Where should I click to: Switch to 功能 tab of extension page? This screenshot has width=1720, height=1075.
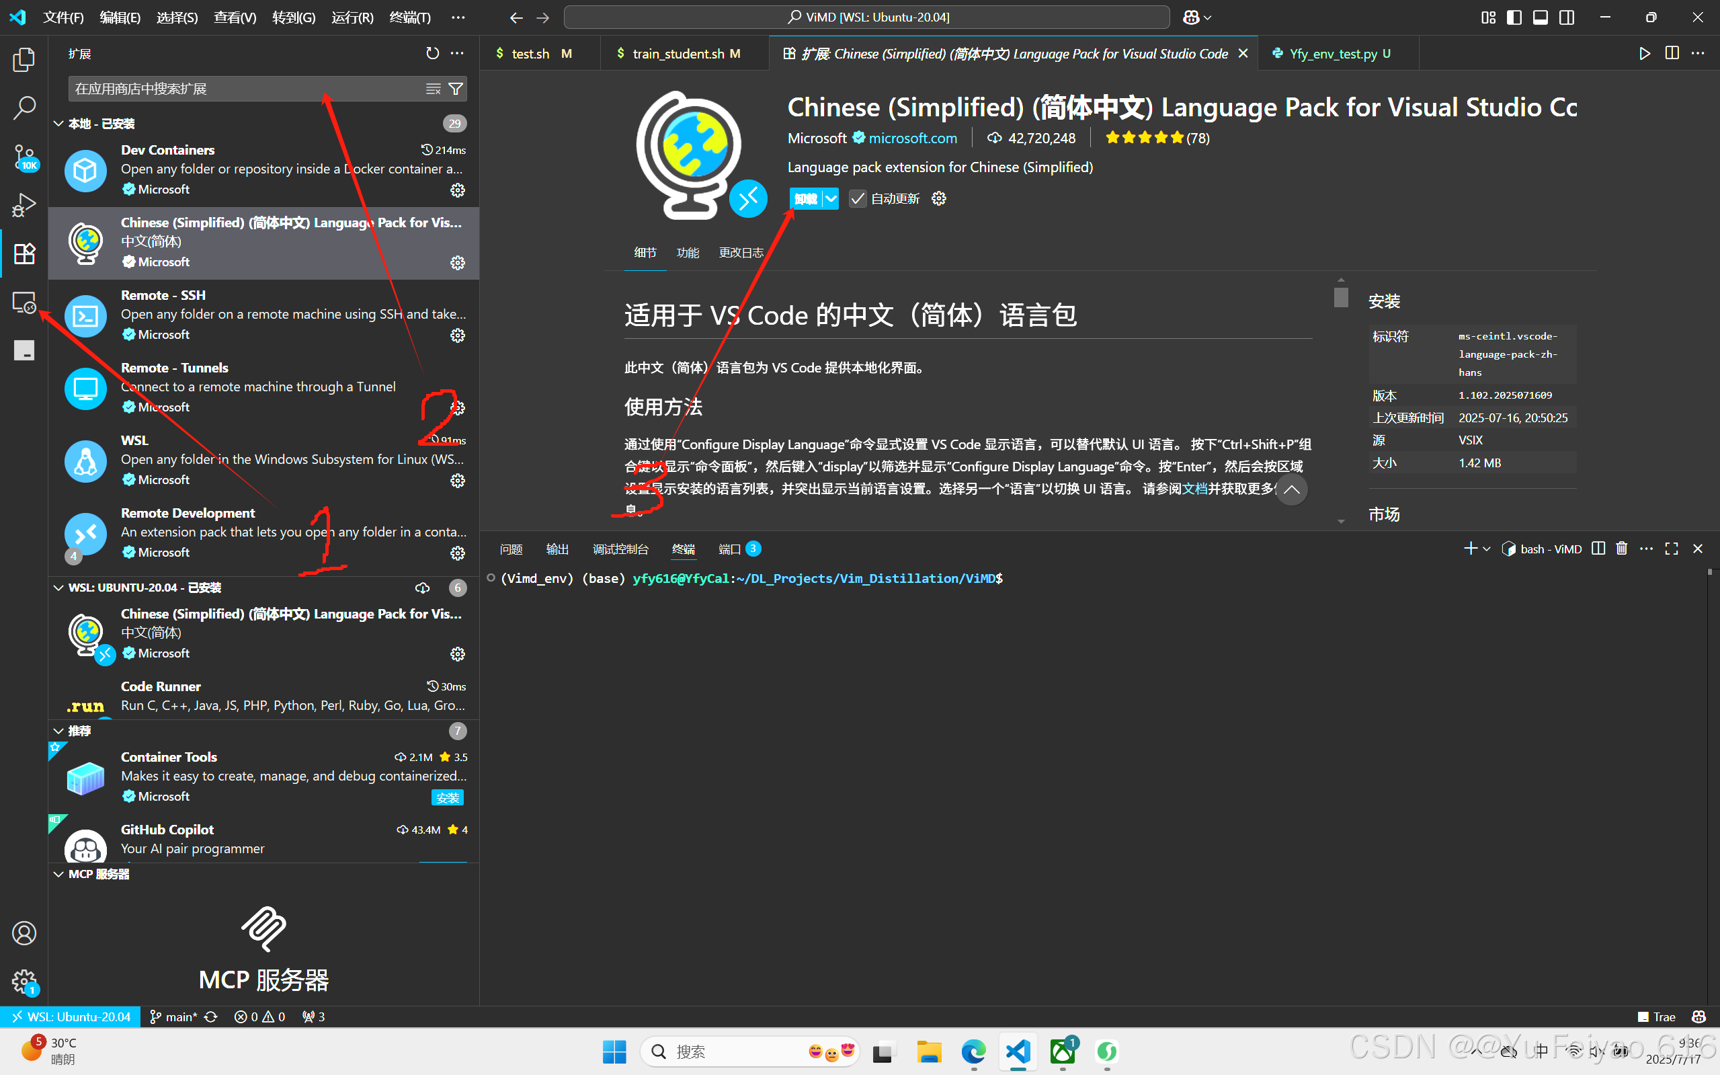coord(688,252)
